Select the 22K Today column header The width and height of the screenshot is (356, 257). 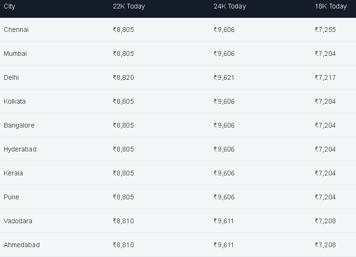click(x=129, y=7)
